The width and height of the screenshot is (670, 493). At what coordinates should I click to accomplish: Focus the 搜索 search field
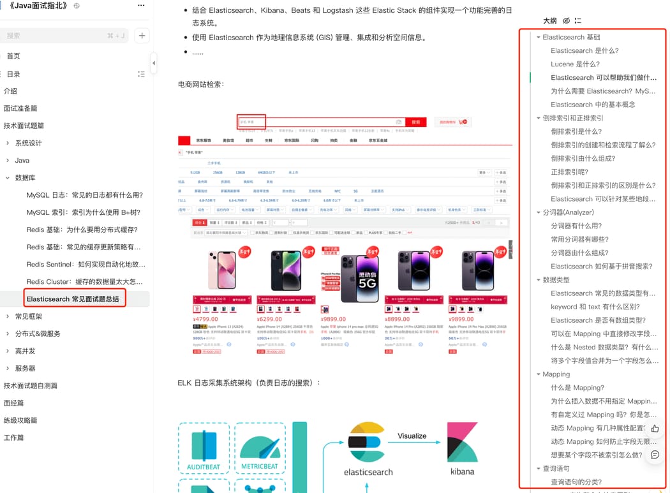[64, 36]
